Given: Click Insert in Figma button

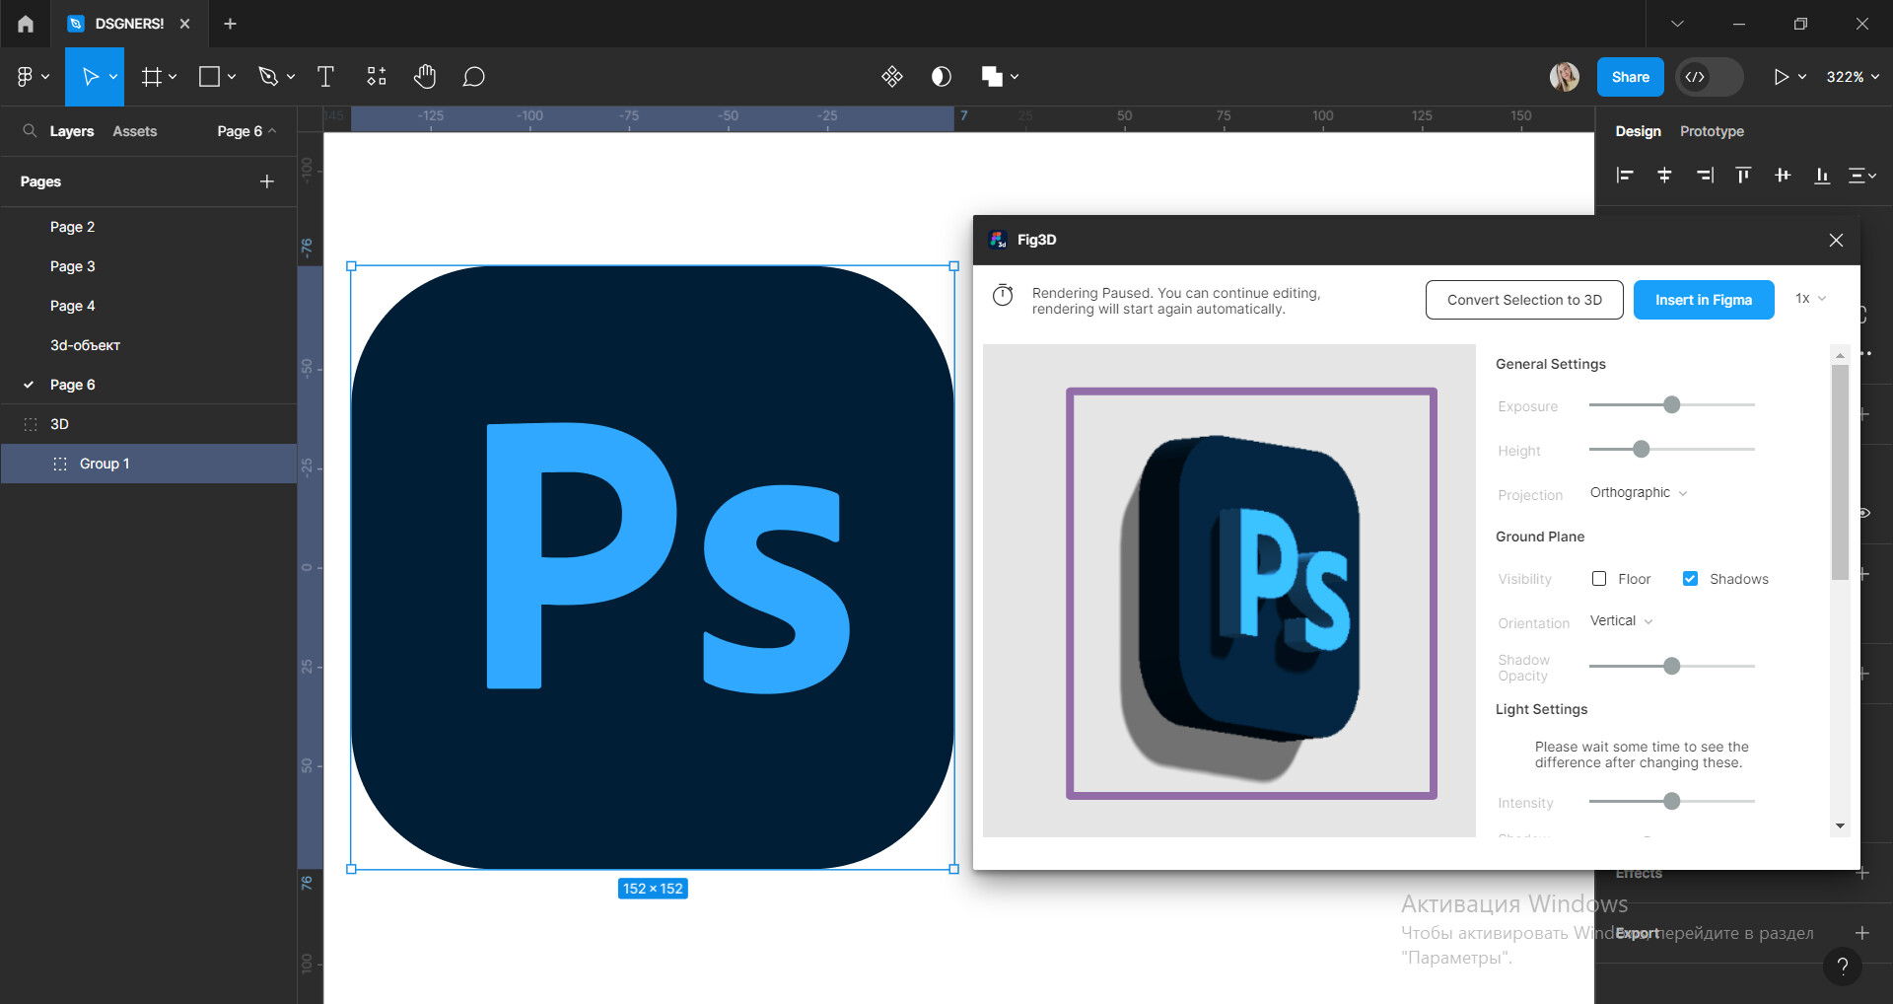Looking at the screenshot, I should coord(1704,300).
